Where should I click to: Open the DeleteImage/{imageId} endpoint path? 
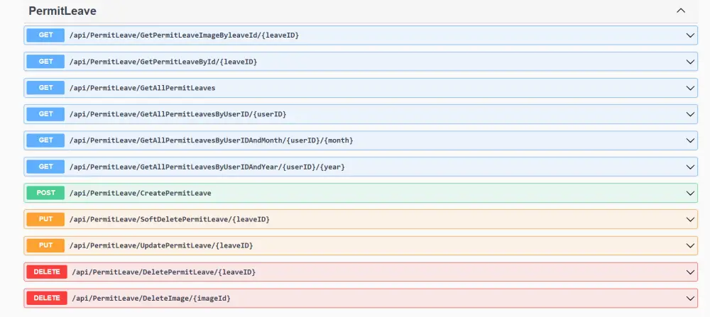coord(151,299)
